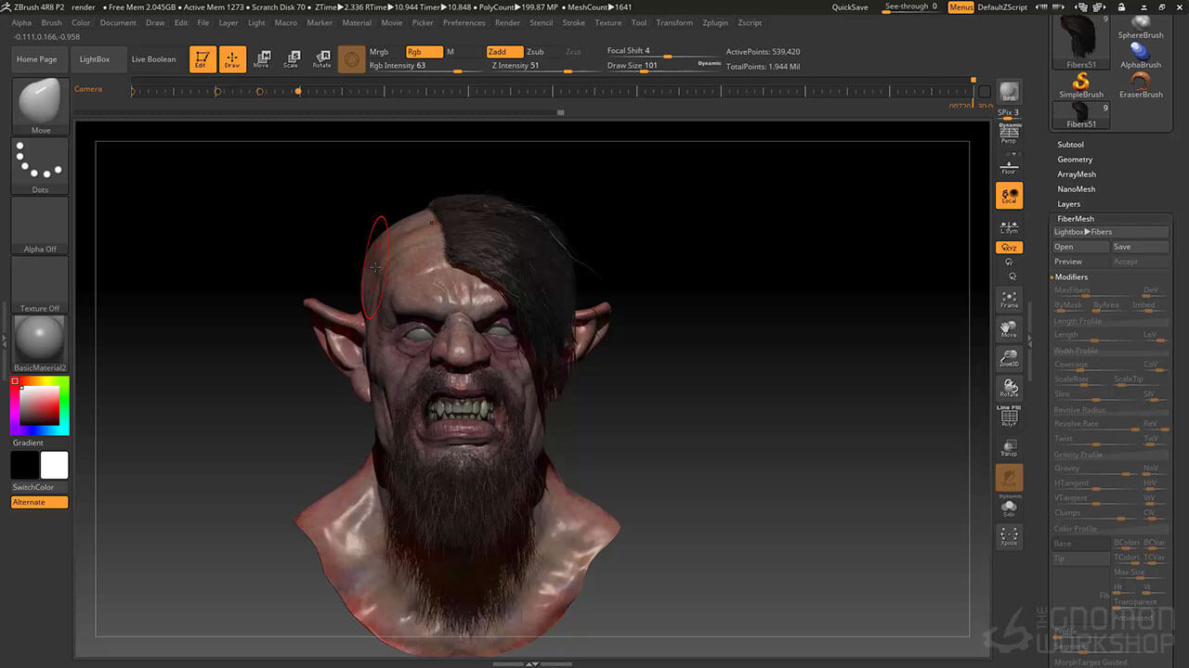Toggle Rgb painting mode
Image resolution: width=1189 pixels, height=668 pixels.
click(424, 52)
